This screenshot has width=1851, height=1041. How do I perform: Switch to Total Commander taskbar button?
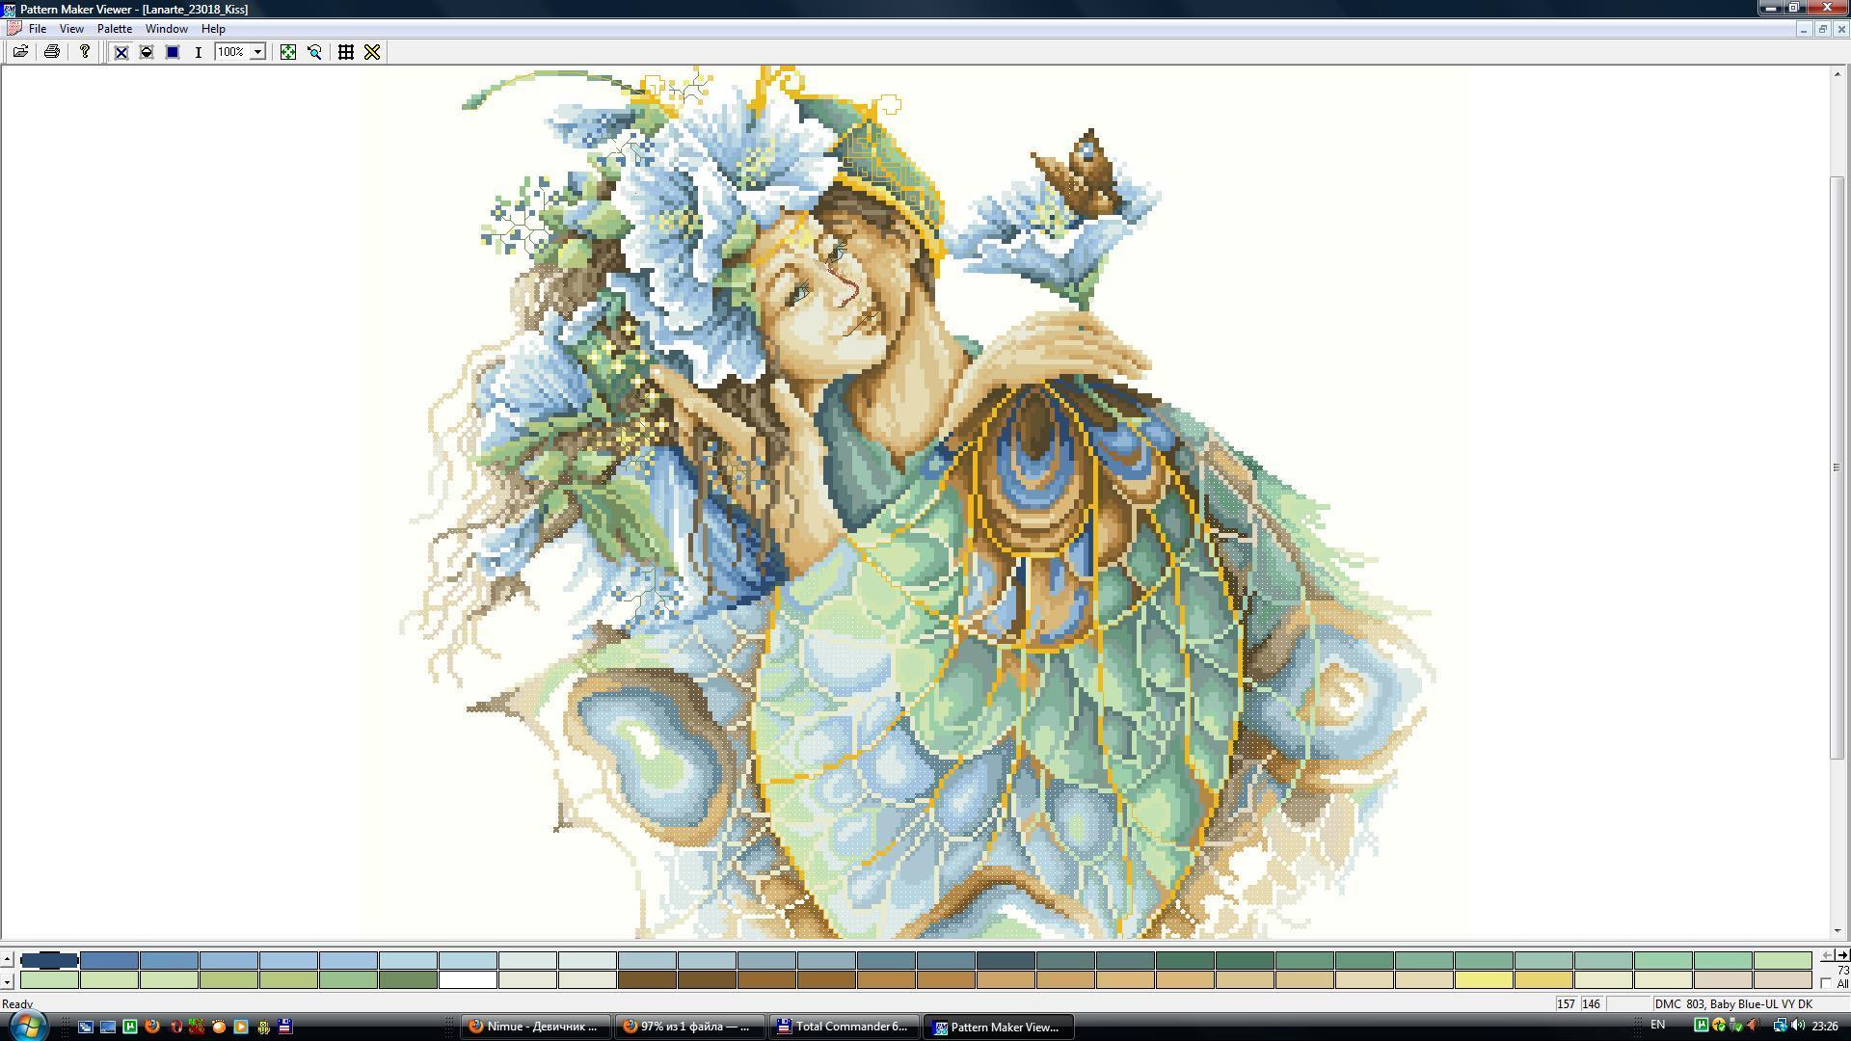pos(844,1027)
